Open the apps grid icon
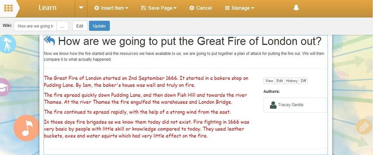 click(8, 8)
